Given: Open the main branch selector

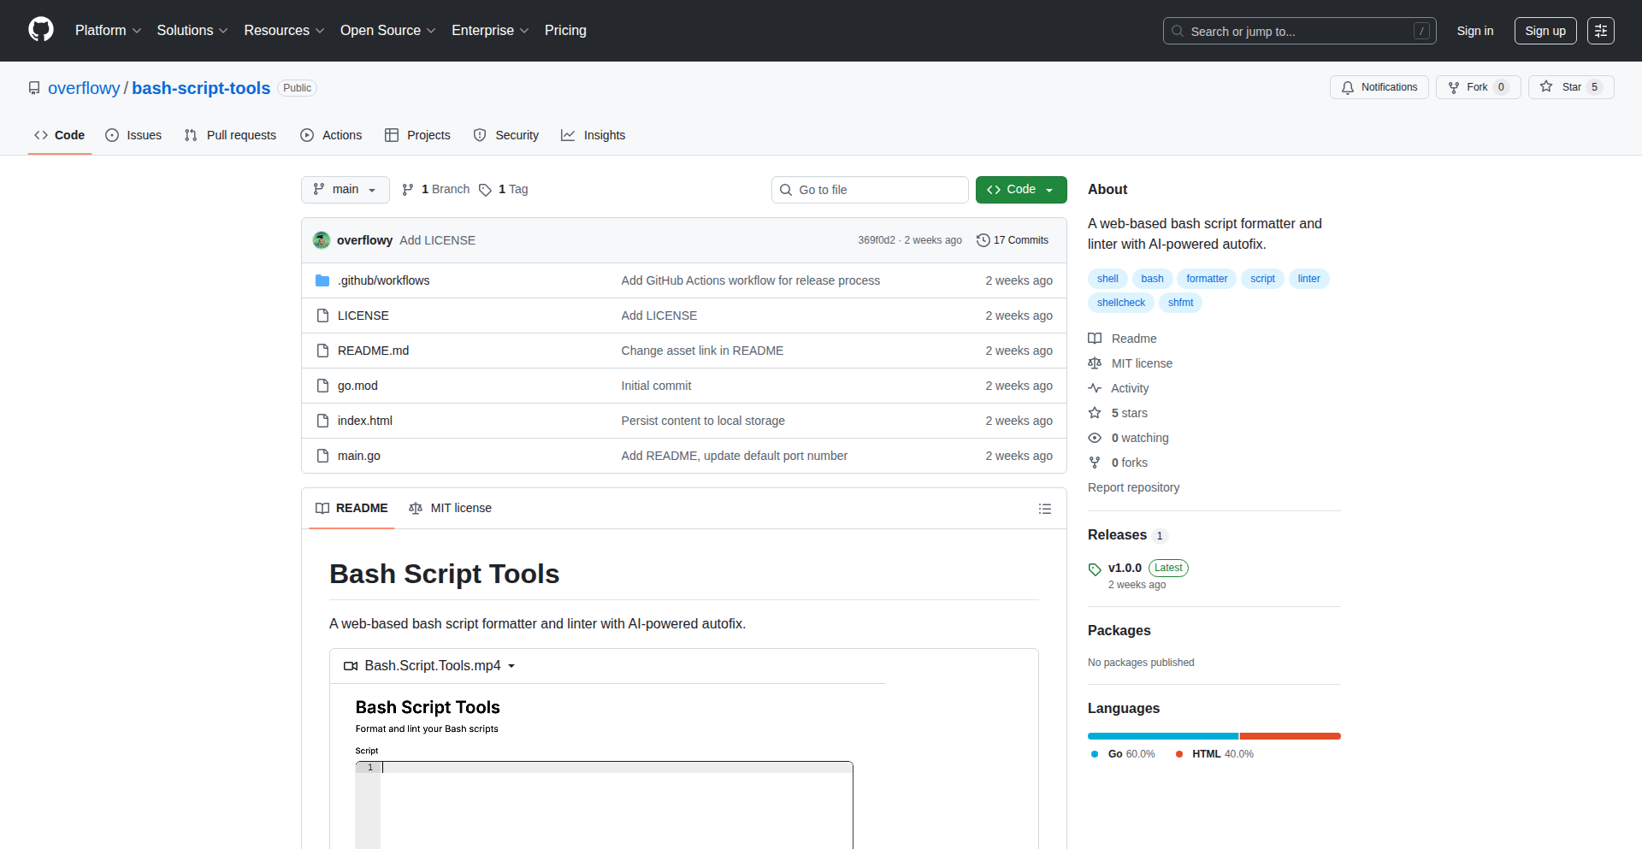Looking at the screenshot, I should pos(345,189).
